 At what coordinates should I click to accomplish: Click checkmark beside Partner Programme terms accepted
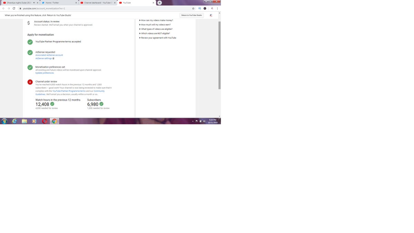(30, 42)
